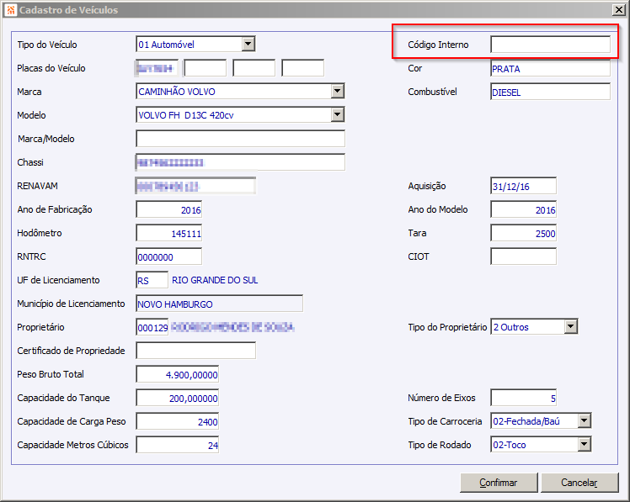Focus the empty Marca/Modelo field
Image resolution: width=630 pixels, height=502 pixels.
click(240, 139)
